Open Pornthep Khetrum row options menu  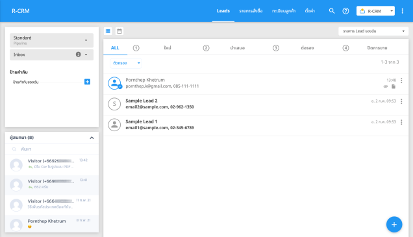pyautogui.click(x=401, y=81)
